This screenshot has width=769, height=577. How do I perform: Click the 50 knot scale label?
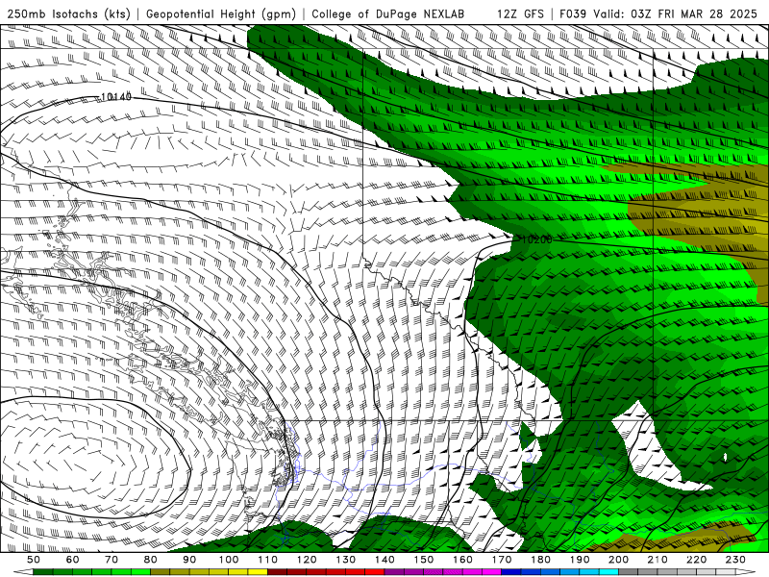click(x=34, y=560)
